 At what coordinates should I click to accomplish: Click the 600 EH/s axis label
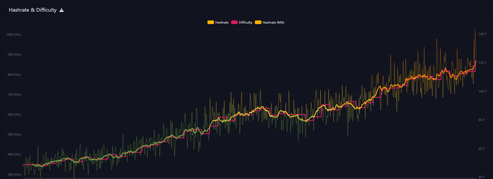[x=14, y=115]
